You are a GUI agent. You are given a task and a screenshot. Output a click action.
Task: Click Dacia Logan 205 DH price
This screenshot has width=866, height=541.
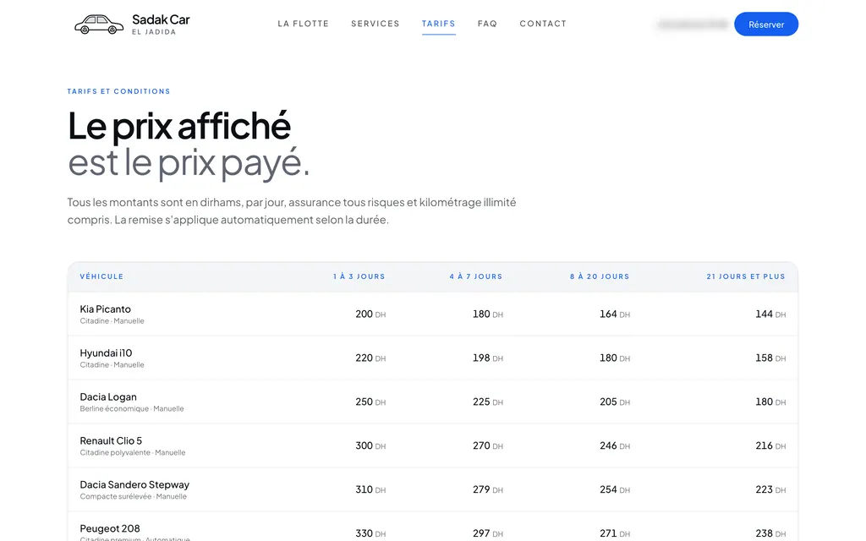point(615,402)
